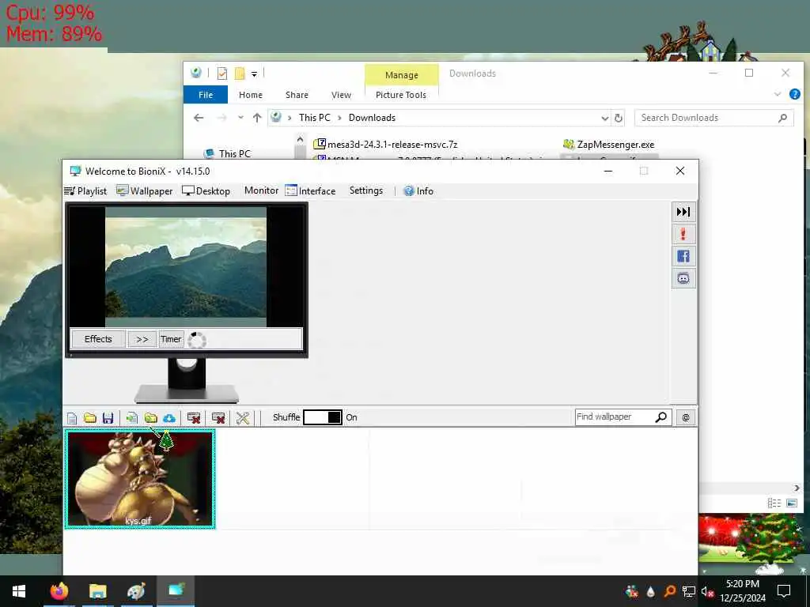Select ZapMessenger.exe file

point(609,145)
